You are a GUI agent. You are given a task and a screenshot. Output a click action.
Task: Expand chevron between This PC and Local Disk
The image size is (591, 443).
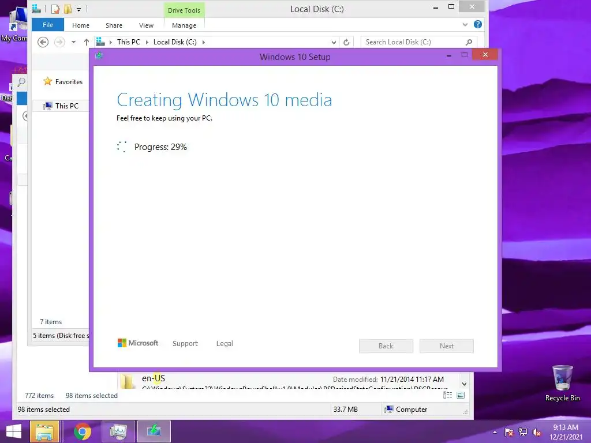tap(147, 42)
